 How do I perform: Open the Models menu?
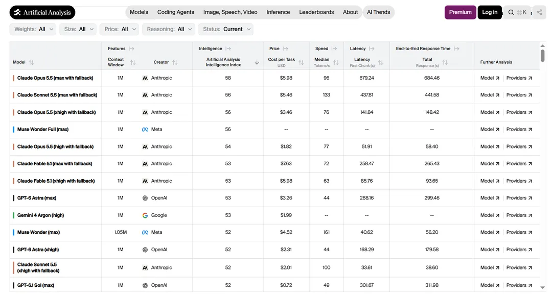(x=139, y=12)
